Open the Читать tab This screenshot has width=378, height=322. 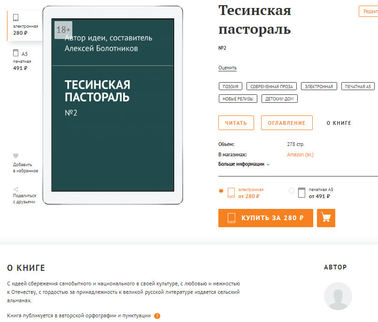(x=236, y=123)
